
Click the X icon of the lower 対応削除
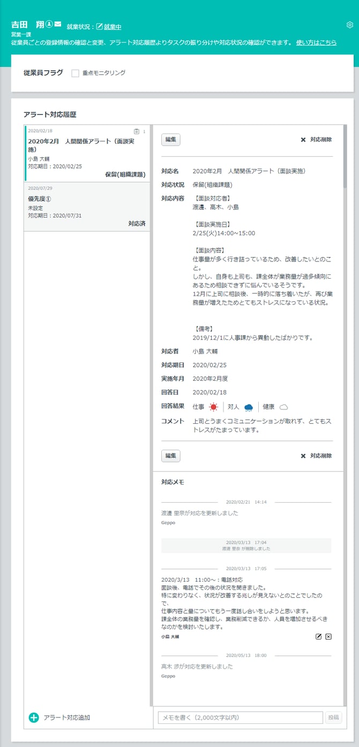pos(303,456)
